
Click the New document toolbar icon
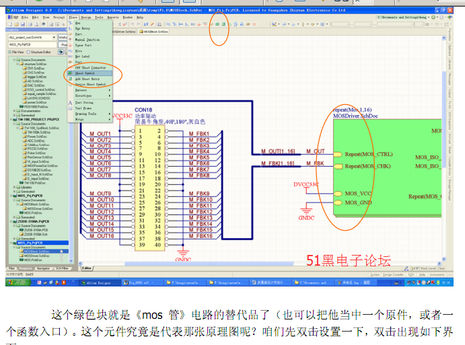click(10, 24)
